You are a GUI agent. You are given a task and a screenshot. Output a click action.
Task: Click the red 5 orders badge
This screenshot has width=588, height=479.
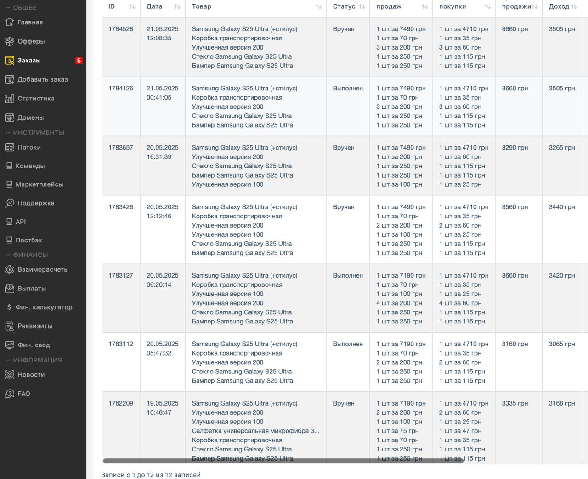click(79, 61)
